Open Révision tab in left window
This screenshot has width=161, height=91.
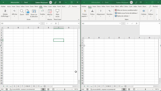36,7
